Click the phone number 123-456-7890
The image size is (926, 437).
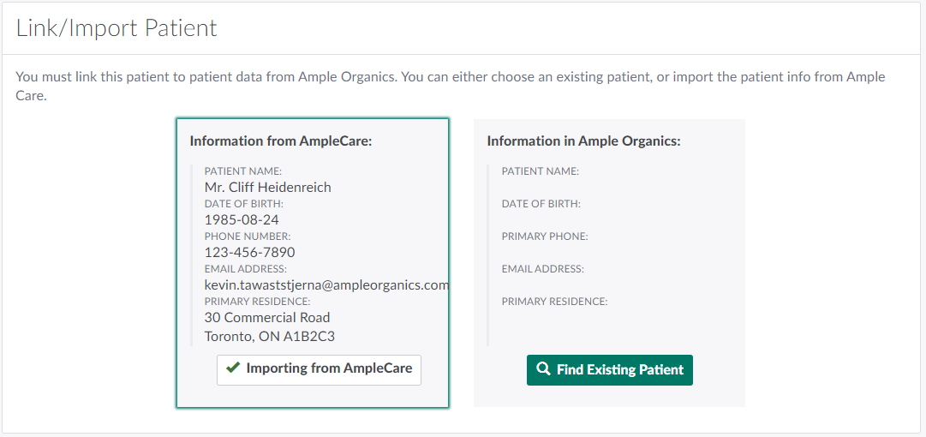point(249,252)
